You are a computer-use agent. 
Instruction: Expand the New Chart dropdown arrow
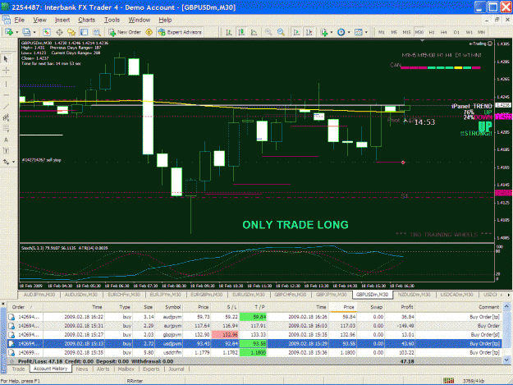(x=17, y=32)
